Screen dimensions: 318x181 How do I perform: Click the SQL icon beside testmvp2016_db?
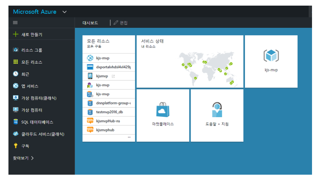pyautogui.click(x=90, y=112)
